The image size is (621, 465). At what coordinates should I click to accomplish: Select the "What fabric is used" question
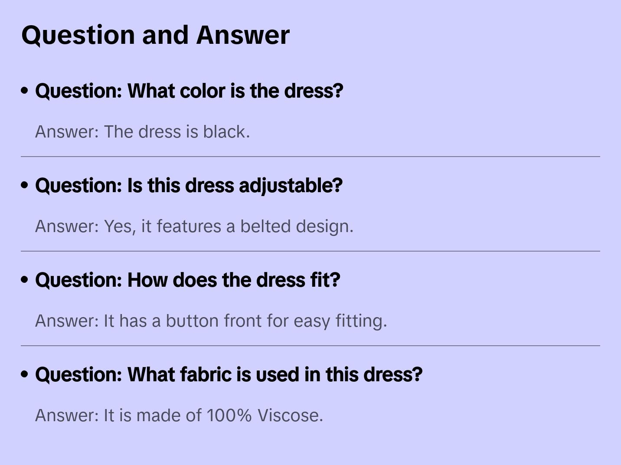(x=229, y=374)
